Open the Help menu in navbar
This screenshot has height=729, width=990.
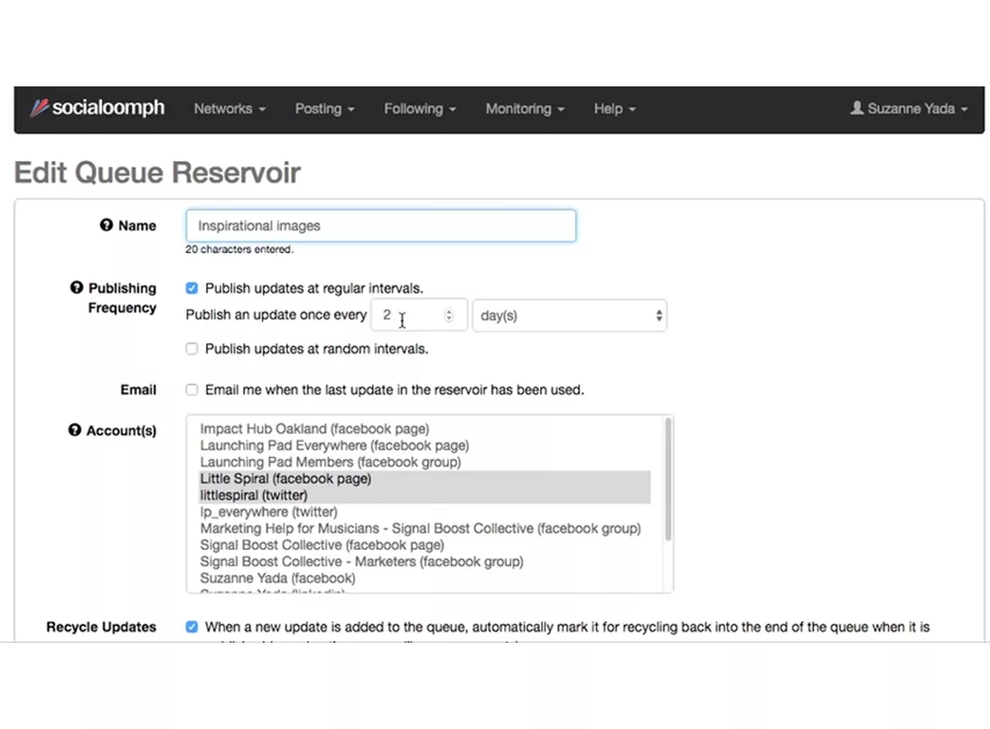click(x=614, y=108)
